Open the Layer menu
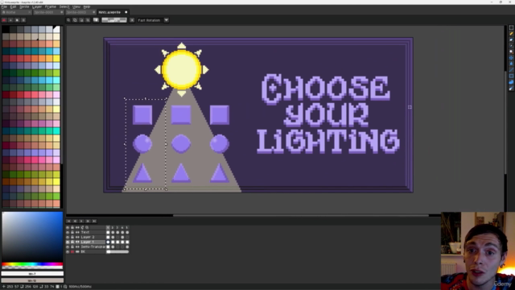Viewport: 515px width, 290px height. 37,6
